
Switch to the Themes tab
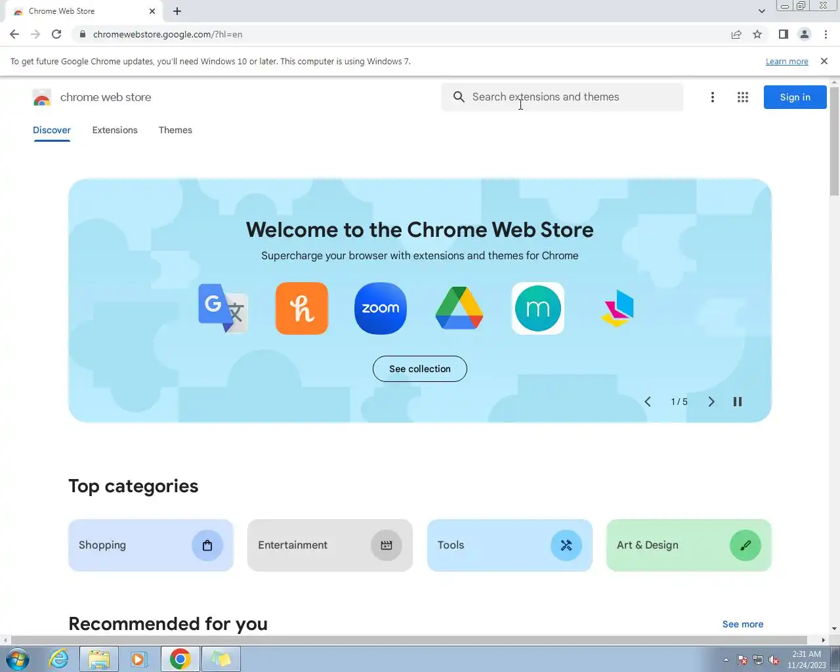(175, 130)
